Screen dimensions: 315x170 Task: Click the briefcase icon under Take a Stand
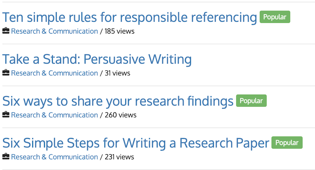[x=6, y=73]
